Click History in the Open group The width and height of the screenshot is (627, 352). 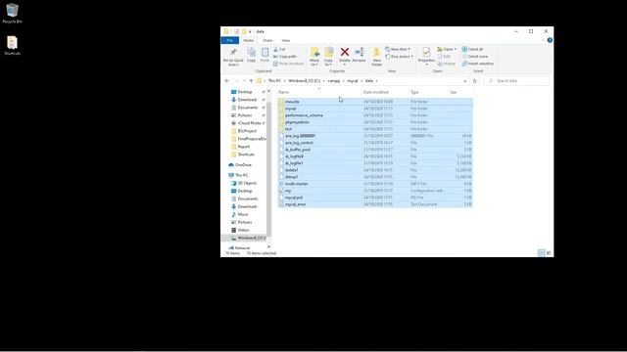[x=447, y=64]
